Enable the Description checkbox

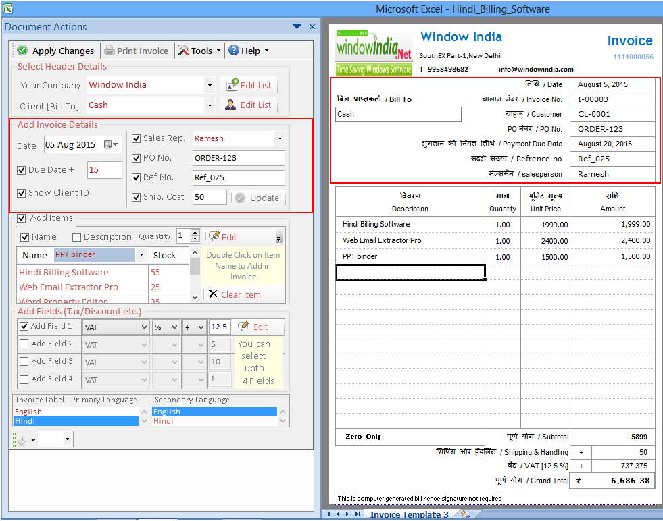[x=76, y=237]
